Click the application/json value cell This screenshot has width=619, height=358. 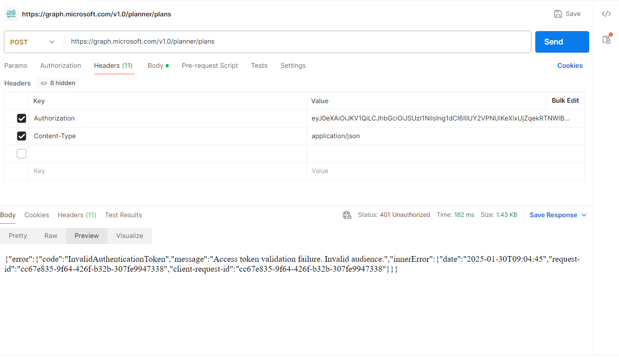(x=445, y=136)
